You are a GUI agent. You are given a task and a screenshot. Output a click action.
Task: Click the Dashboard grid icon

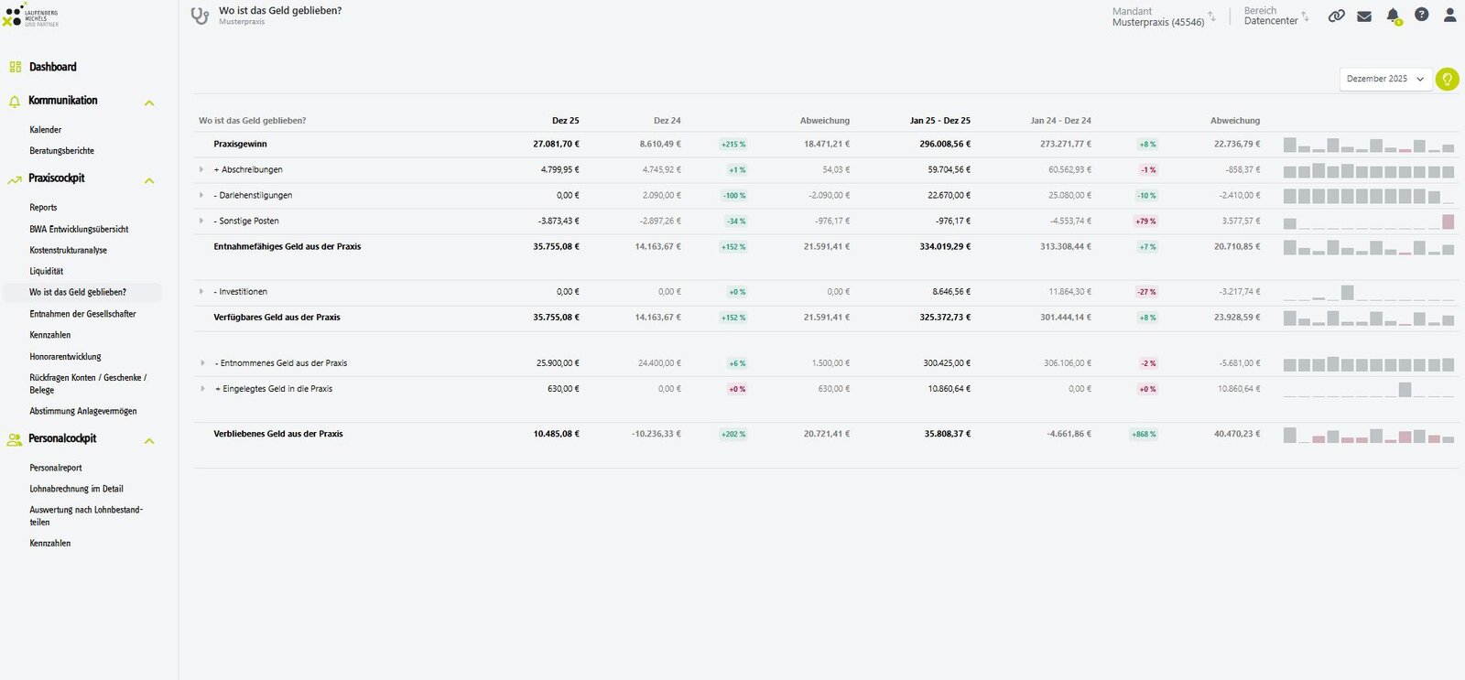[x=15, y=67]
